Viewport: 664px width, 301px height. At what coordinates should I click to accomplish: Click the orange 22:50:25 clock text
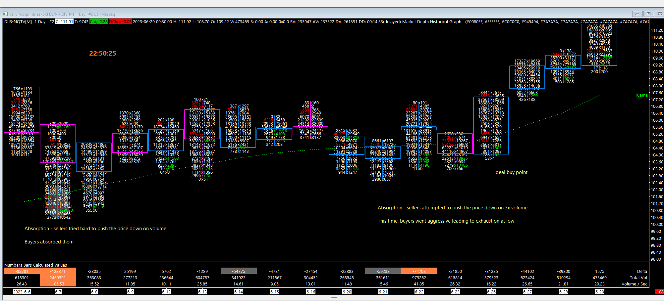(103, 53)
